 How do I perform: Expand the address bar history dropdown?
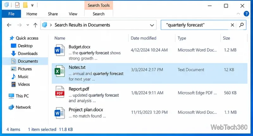tap(152, 25)
